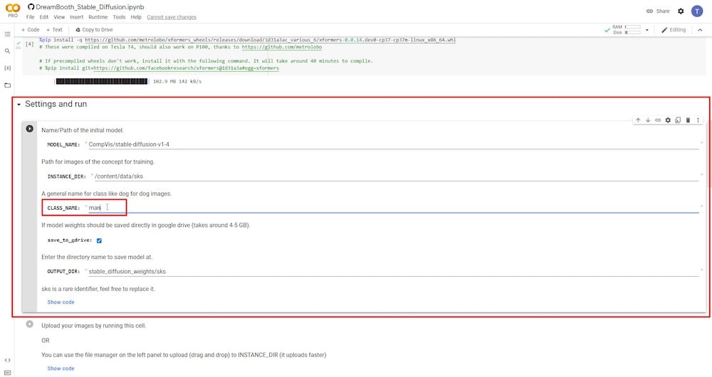The height and width of the screenshot is (377, 712).
Task: Click the OUTPUT_DIR input field
Action: tap(393, 271)
